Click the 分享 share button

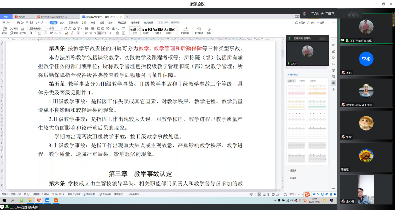pos(321,23)
